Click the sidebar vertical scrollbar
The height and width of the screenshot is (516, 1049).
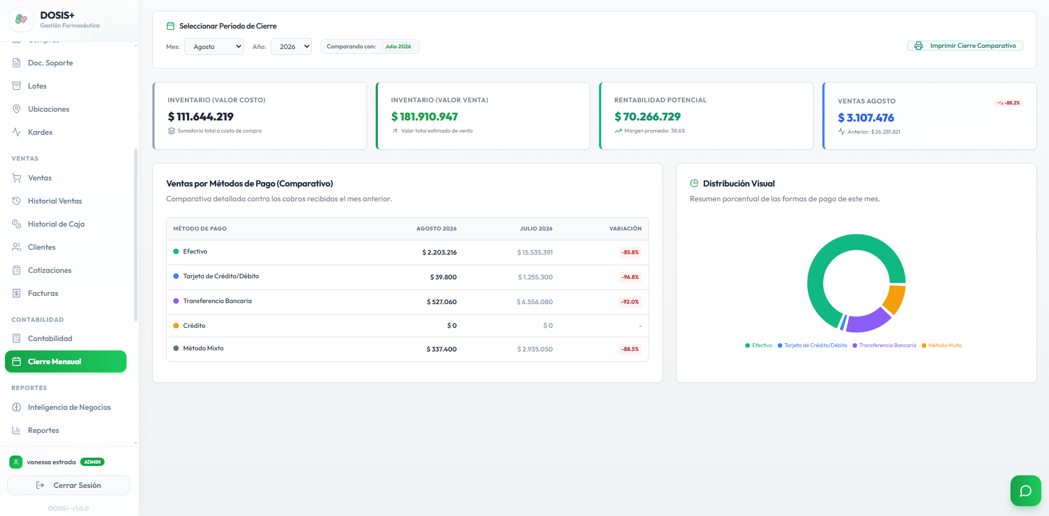[136, 235]
